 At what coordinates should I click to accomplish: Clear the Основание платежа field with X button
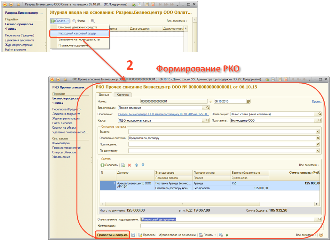(x=318, y=138)
